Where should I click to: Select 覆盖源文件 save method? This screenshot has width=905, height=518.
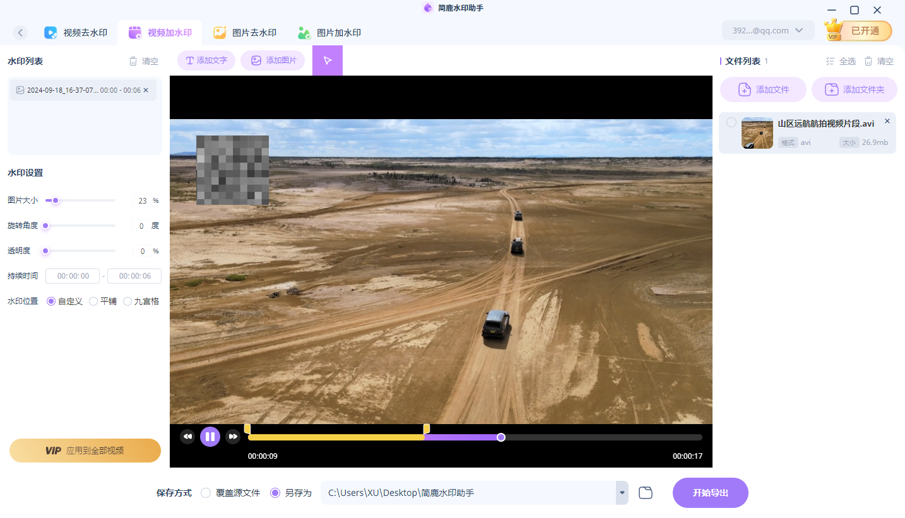206,493
